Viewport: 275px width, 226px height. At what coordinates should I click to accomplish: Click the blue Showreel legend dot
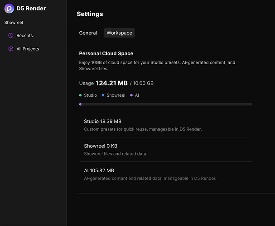tap(103, 95)
